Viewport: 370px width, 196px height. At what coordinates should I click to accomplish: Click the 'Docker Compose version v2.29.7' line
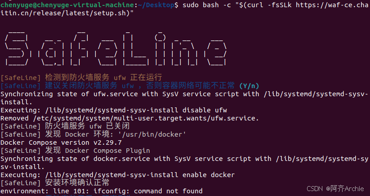coord(61,143)
